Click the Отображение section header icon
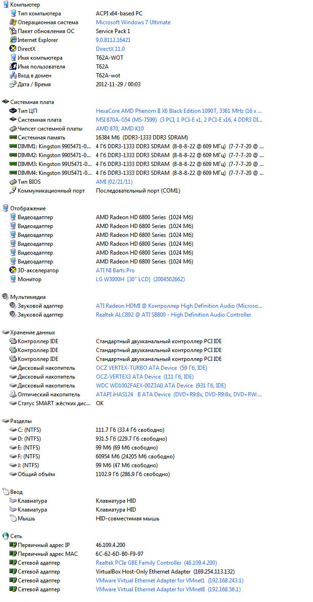This screenshot has width=313, height=602. [6, 208]
